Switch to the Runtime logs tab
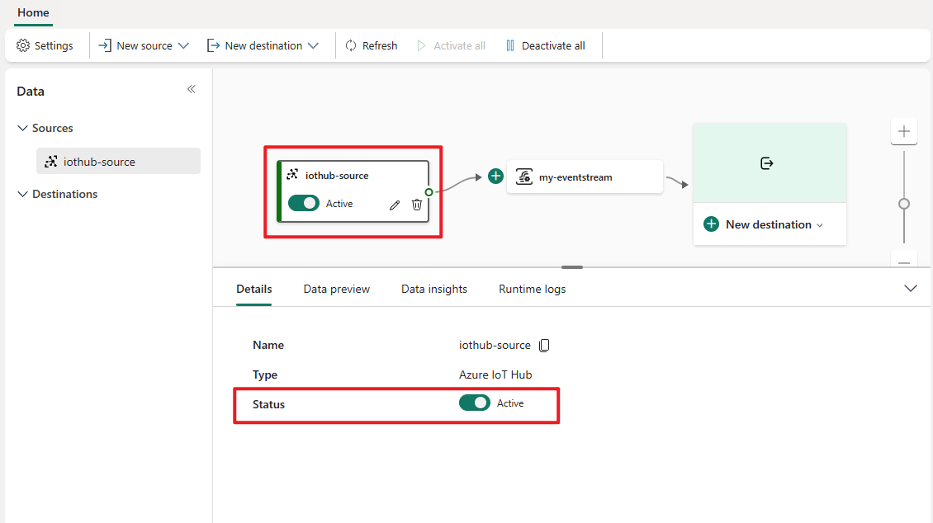The height and width of the screenshot is (523, 933). point(532,289)
